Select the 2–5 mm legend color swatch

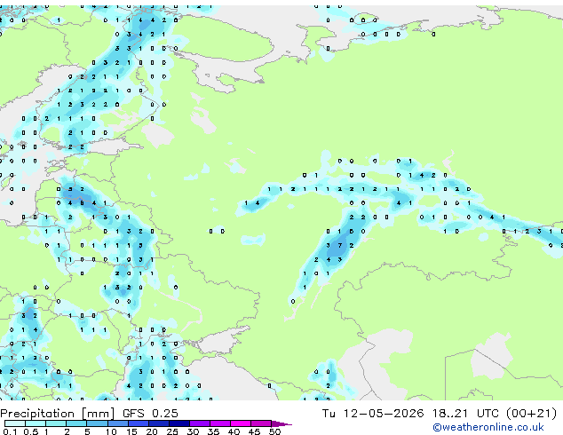[x=76, y=423]
